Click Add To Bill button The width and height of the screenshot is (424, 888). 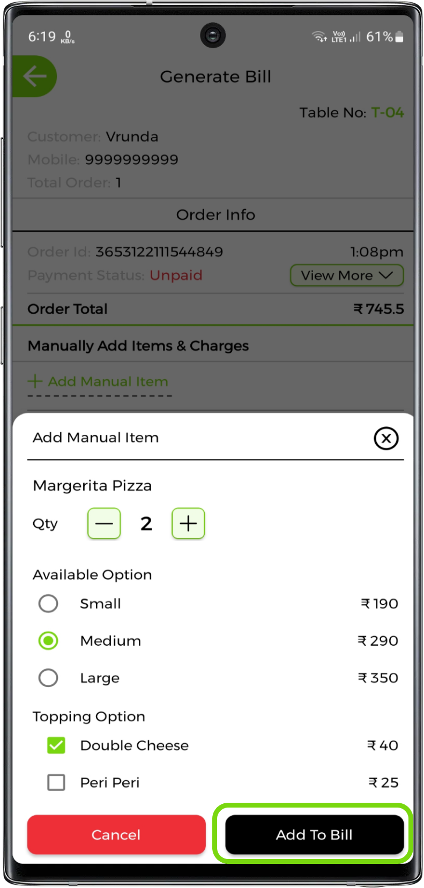click(x=314, y=834)
